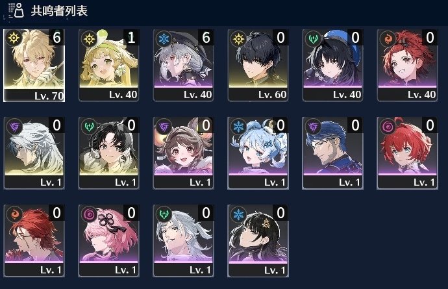The width and height of the screenshot is (448, 289).
Task: Click the resonator list header icon
Action: (x=16, y=10)
